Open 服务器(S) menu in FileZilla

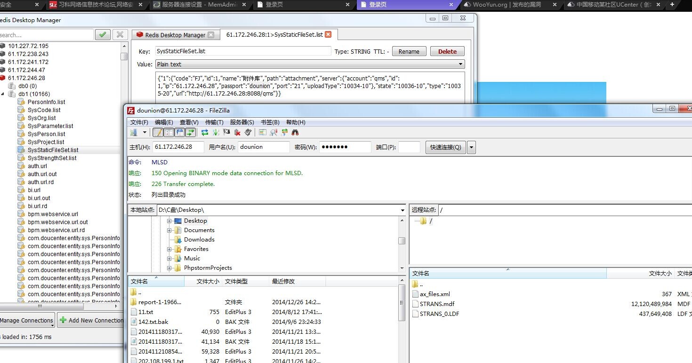coord(242,122)
